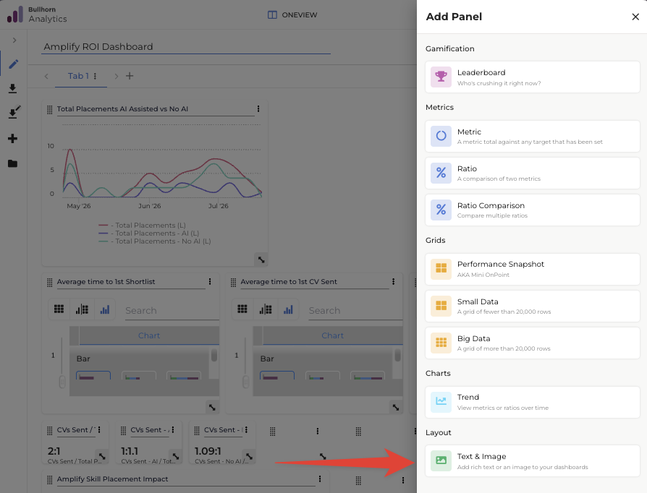647x493 pixels.
Task: Select chart view in 1st Shortlist panel
Action: [105, 309]
